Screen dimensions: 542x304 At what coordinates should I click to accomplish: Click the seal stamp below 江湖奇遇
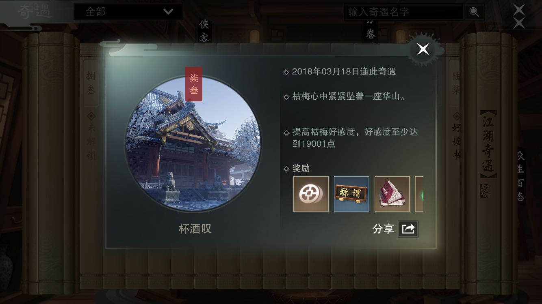[x=484, y=191]
